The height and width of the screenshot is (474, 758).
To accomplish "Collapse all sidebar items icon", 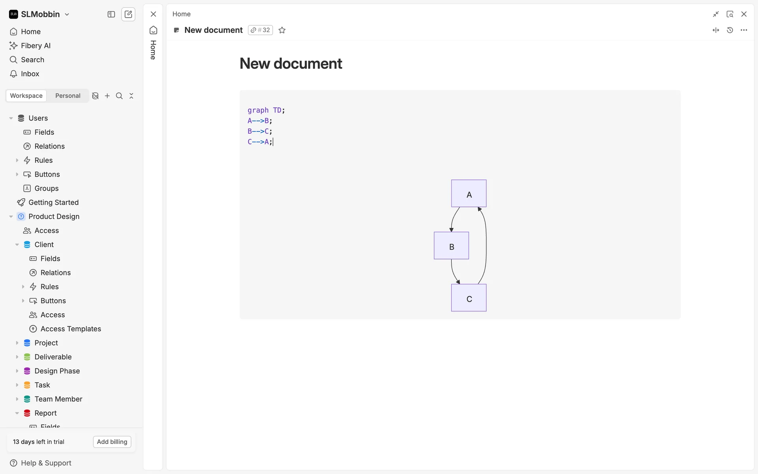I will [131, 96].
